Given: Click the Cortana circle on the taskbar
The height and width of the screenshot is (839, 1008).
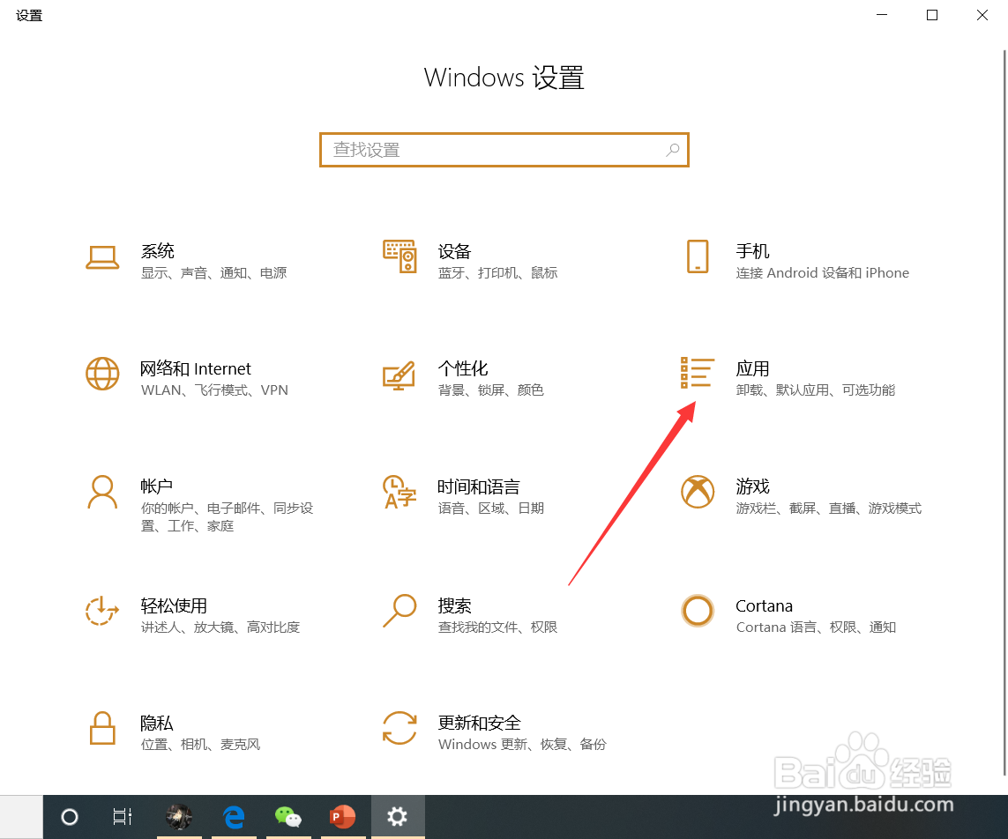Looking at the screenshot, I should [70, 816].
